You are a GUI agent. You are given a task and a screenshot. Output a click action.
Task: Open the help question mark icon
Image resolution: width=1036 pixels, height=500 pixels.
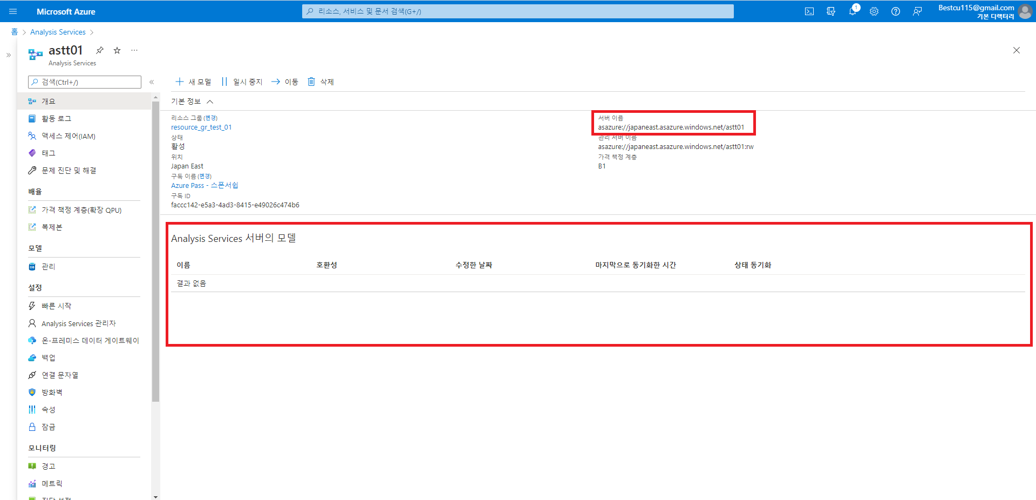[896, 11]
